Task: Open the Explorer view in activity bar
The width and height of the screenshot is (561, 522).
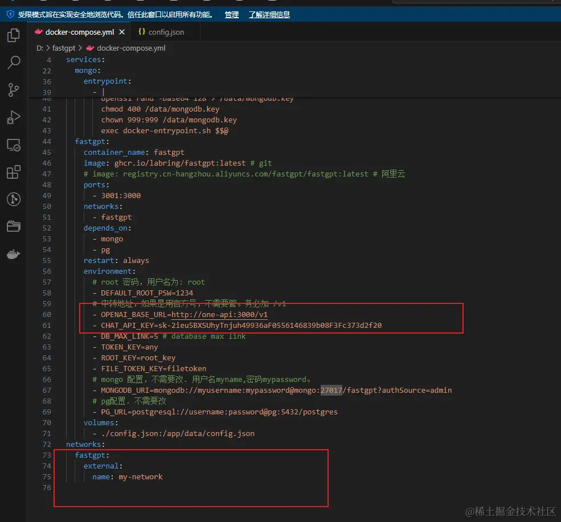Action: pos(14,35)
